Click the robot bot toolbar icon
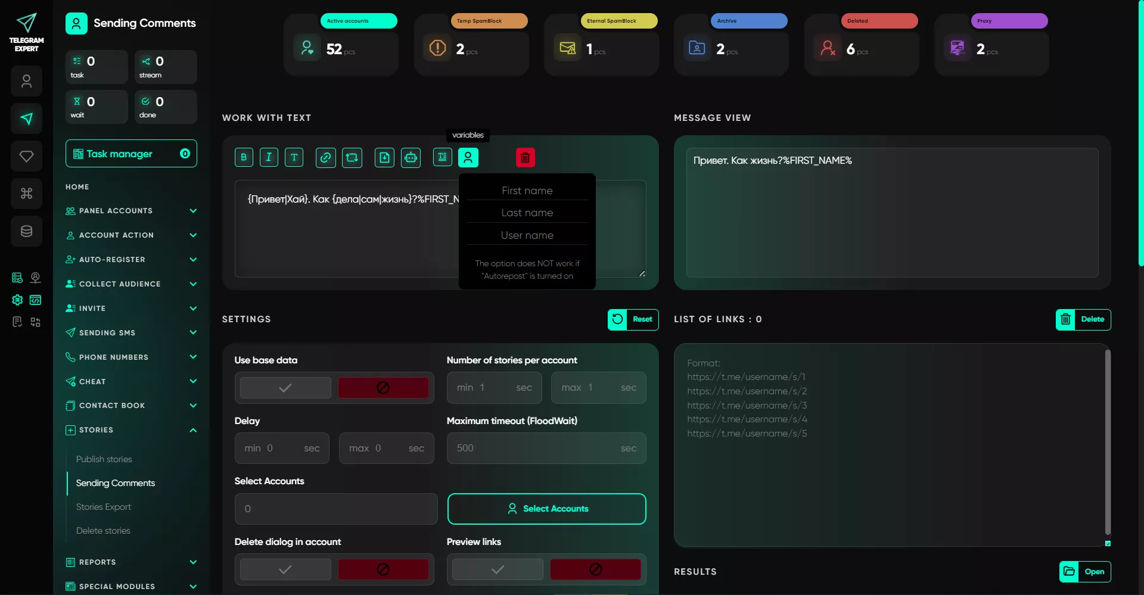 click(x=411, y=157)
